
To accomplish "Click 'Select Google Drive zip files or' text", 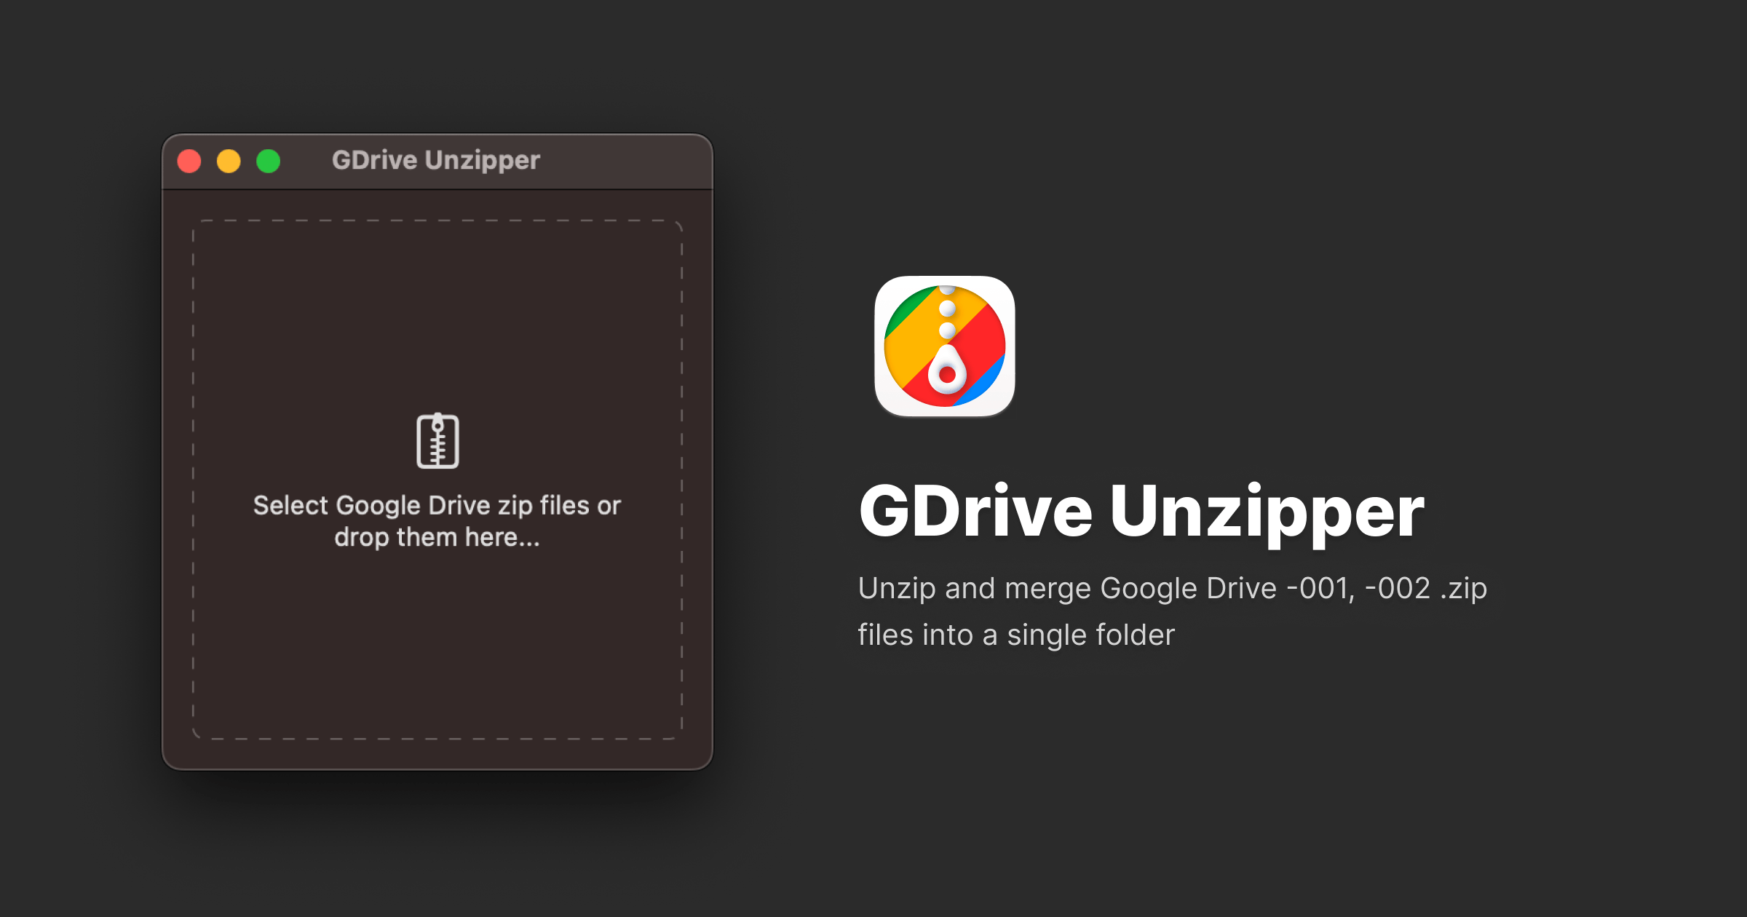I will coord(437,505).
